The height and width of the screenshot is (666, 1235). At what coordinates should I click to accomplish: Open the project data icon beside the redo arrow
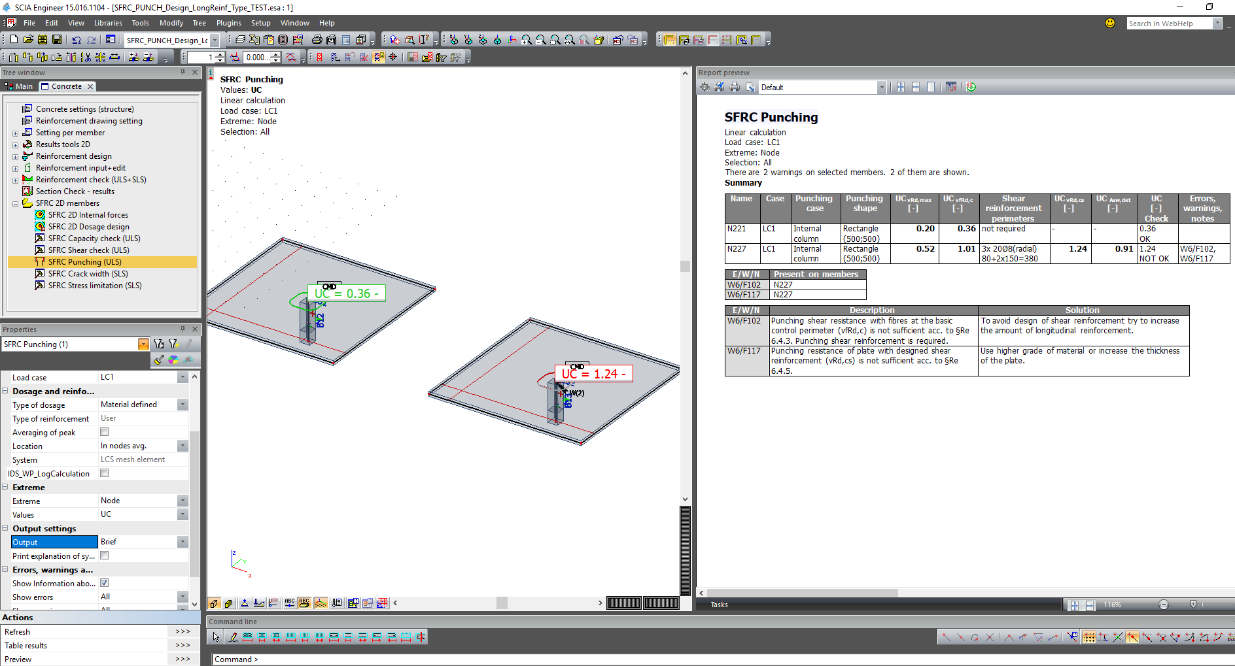point(111,40)
